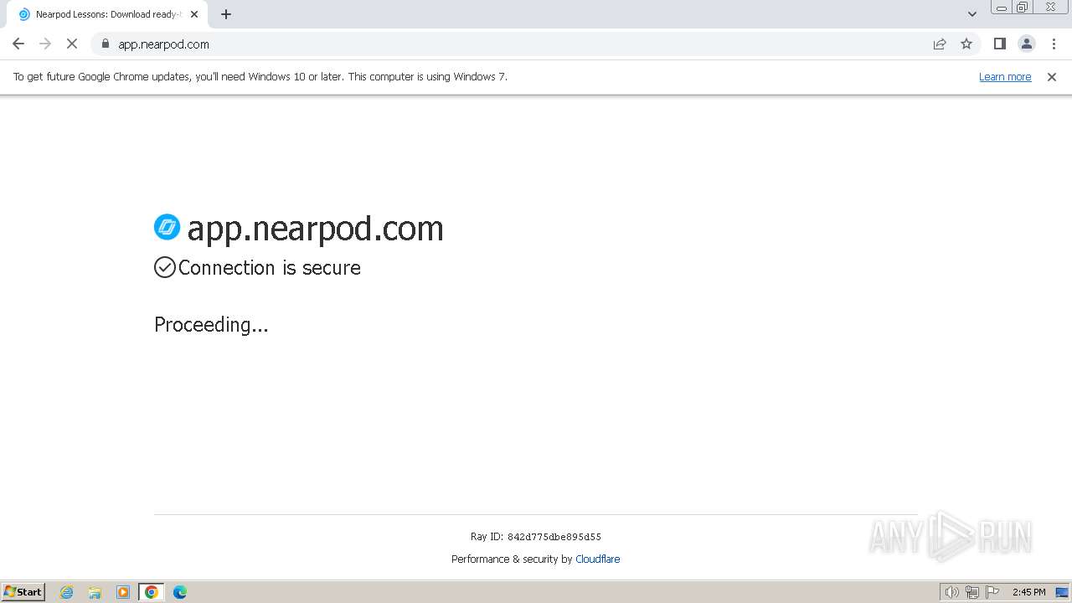The image size is (1072, 603).
Task: Open Windows Start menu
Action: (23, 591)
